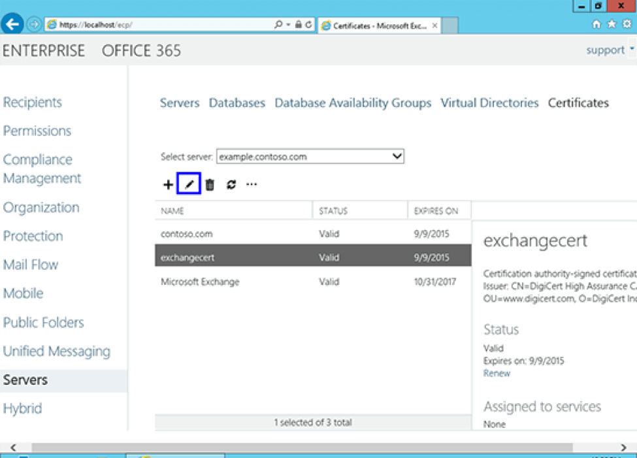Click the Add (plus) certificate icon
The width and height of the screenshot is (637, 458).
(x=168, y=185)
